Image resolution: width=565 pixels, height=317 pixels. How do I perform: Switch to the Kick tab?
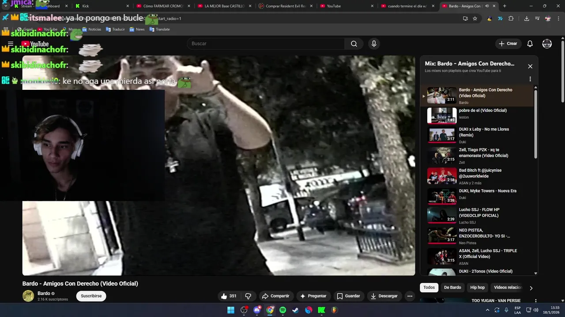102,6
